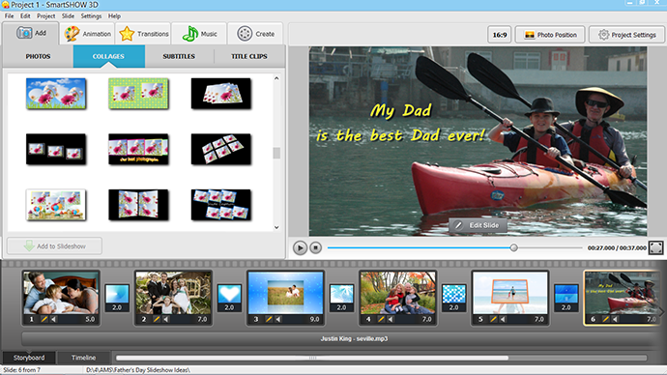The height and width of the screenshot is (375, 667).
Task: Select the stacked photos collage on black
Action: point(220,94)
